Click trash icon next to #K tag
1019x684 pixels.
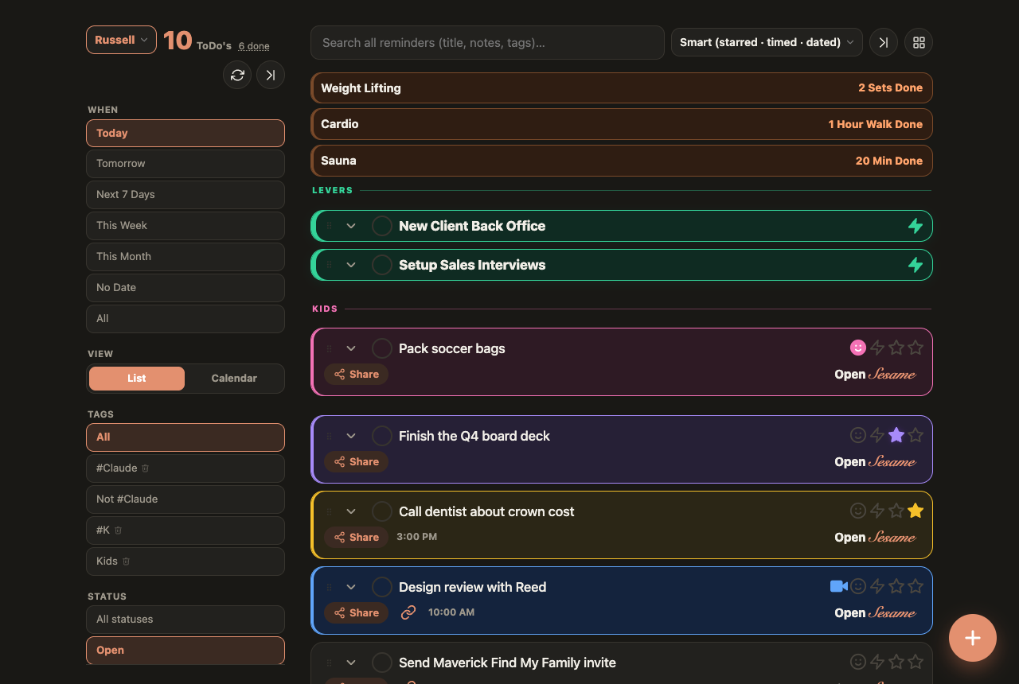[x=118, y=530]
